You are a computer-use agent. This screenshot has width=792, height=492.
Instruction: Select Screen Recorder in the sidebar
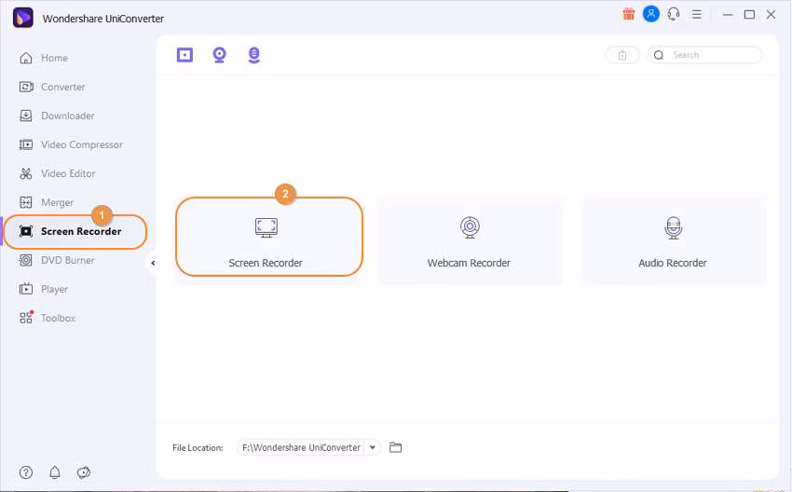(75, 231)
